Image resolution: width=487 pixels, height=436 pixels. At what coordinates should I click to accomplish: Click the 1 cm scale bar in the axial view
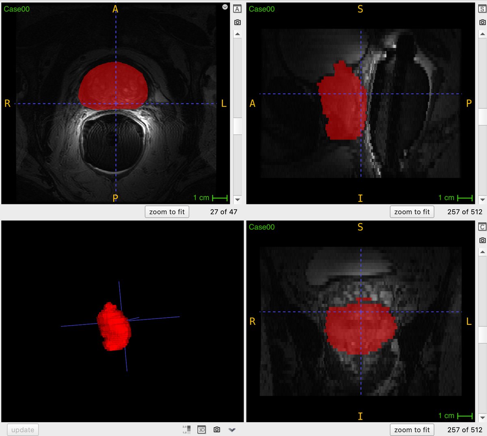point(210,198)
